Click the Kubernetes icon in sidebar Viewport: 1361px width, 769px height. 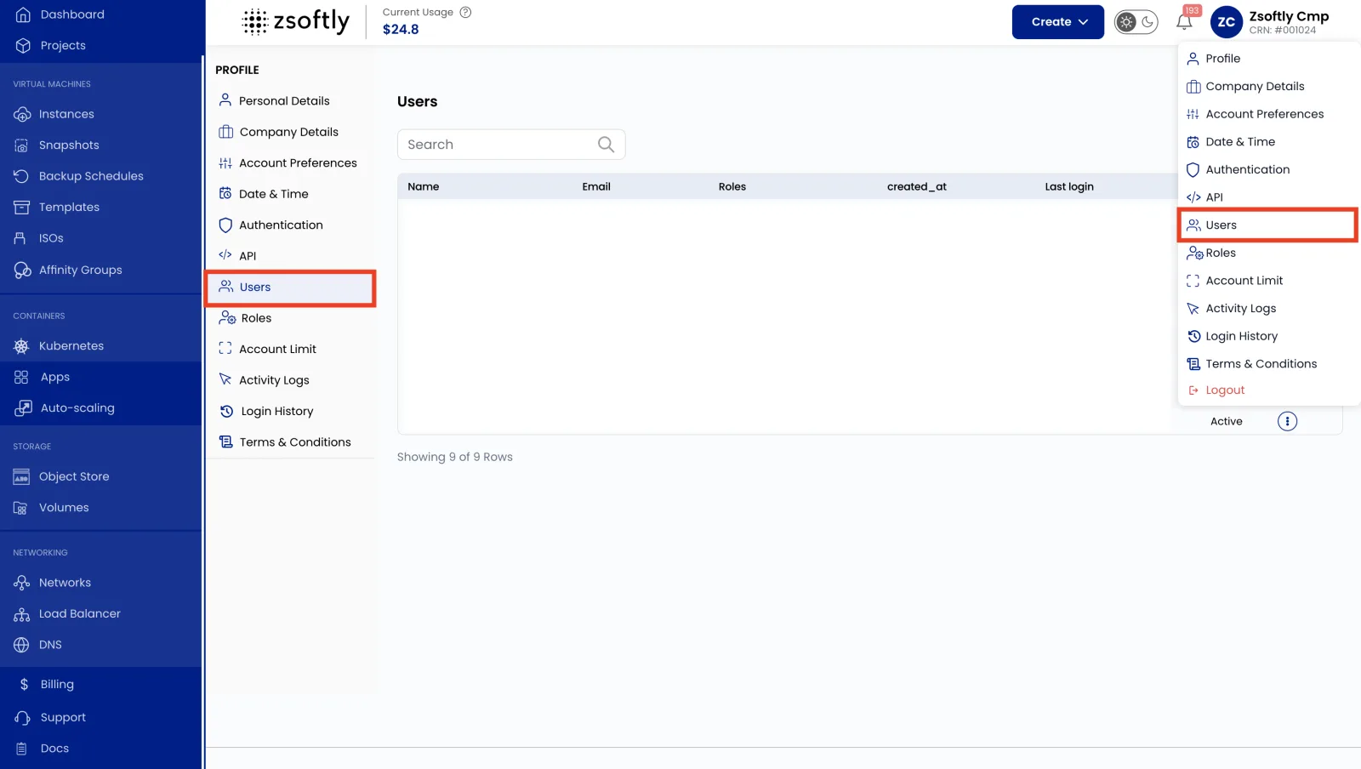tap(21, 346)
